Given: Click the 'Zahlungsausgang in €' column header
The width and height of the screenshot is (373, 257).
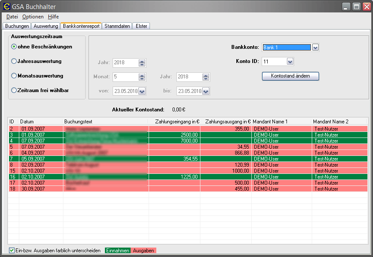Looking at the screenshot, I should pyautogui.click(x=226, y=122).
